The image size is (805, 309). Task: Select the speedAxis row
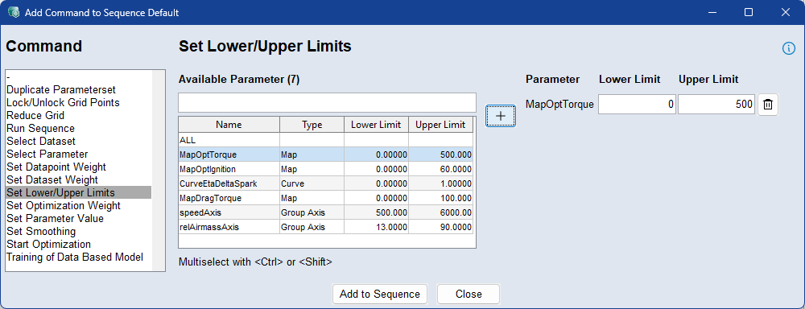point(325,212)
